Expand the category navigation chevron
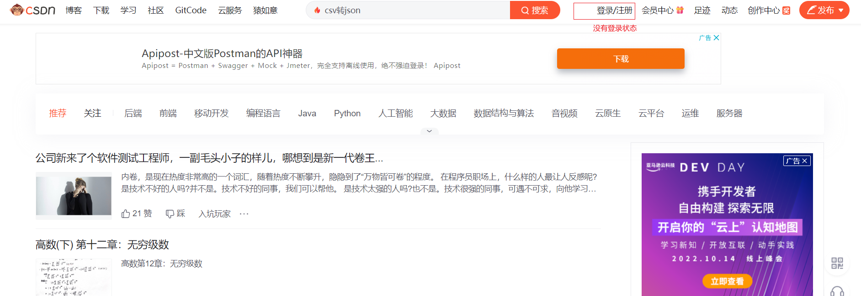Image resolution: width=861 pixels, height=296 pixels. pos(429,131)
